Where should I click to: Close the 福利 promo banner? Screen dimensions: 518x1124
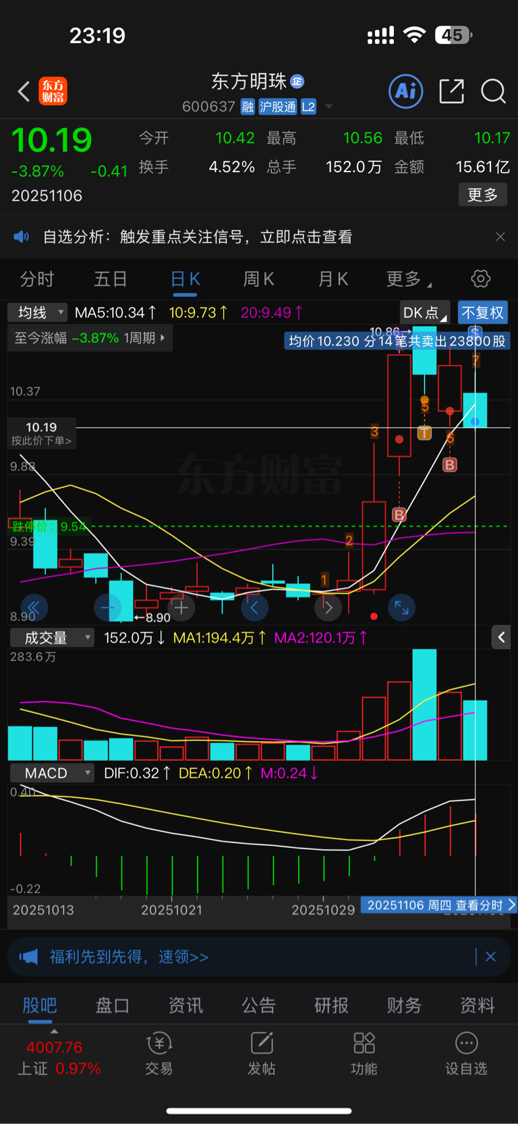coord(491,957)
